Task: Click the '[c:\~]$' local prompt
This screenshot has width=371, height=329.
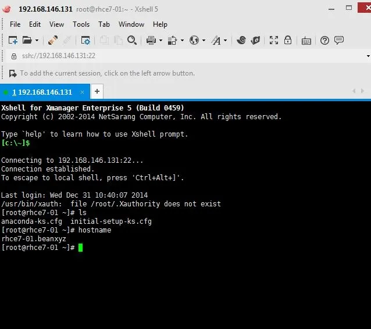Action: coord(16,143)
